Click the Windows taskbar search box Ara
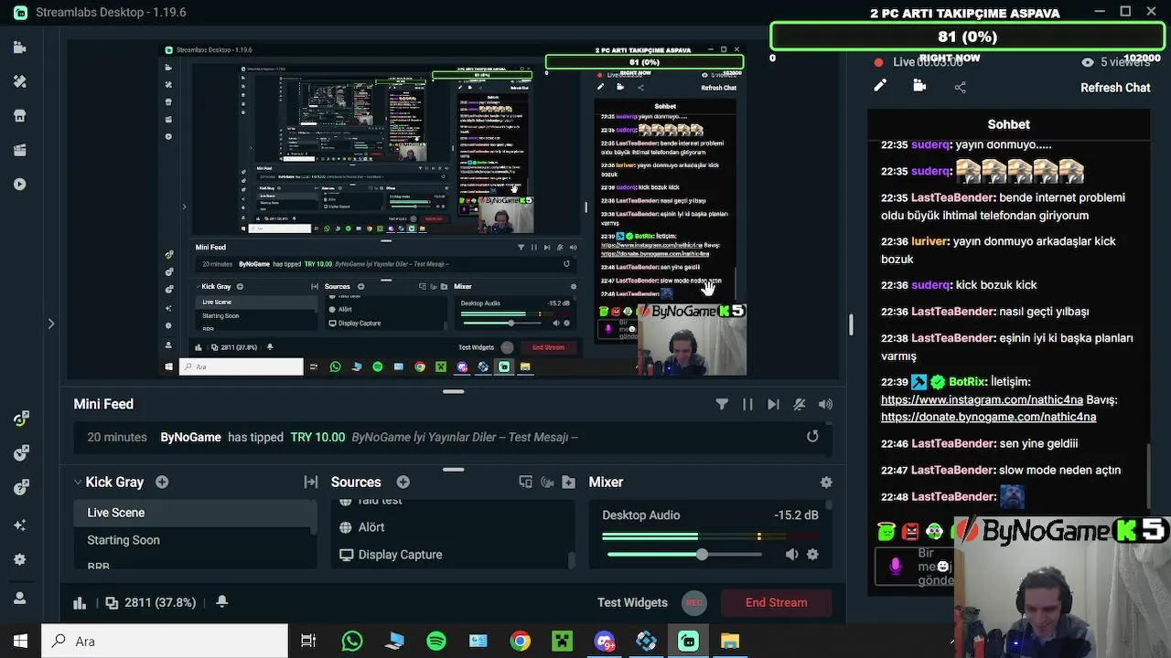 [165, 641]
